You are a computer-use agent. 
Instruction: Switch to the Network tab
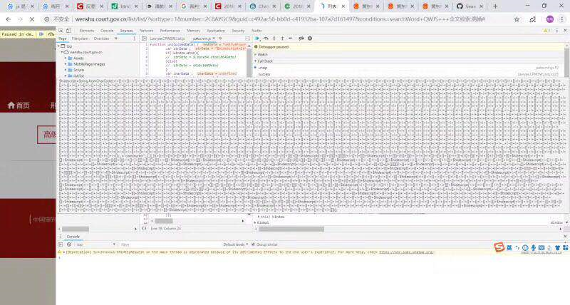(146, 31)
